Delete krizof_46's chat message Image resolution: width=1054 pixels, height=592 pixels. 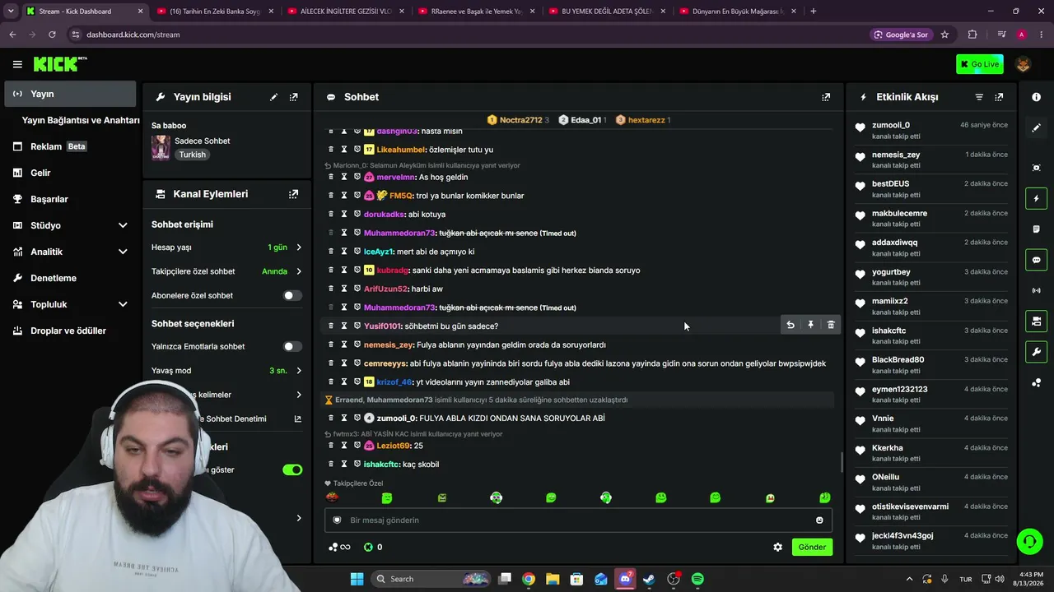click(x=331, y=382)
